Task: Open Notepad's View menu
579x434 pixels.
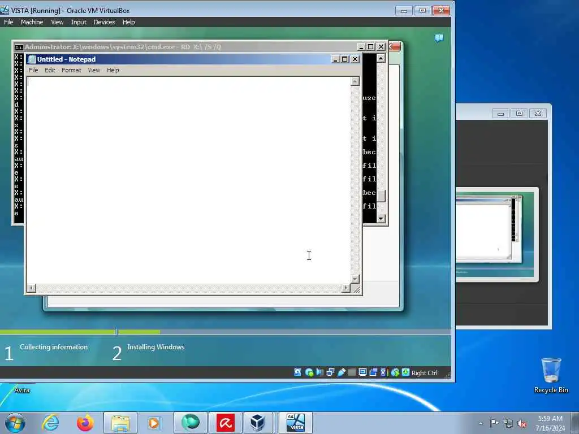Action: (x=94, y=70)
